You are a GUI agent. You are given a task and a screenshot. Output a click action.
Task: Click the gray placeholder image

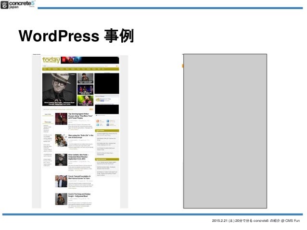coord(225,131)
